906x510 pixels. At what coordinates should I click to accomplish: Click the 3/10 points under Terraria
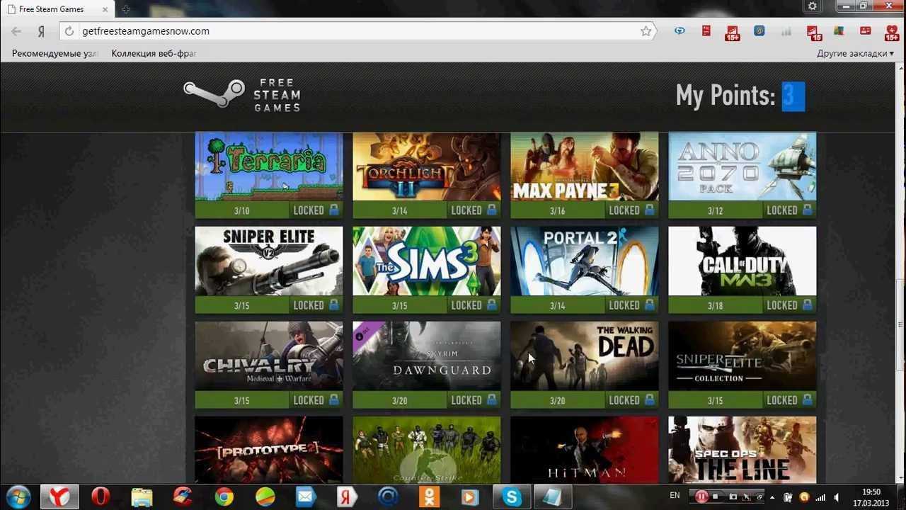coord(242,210)
